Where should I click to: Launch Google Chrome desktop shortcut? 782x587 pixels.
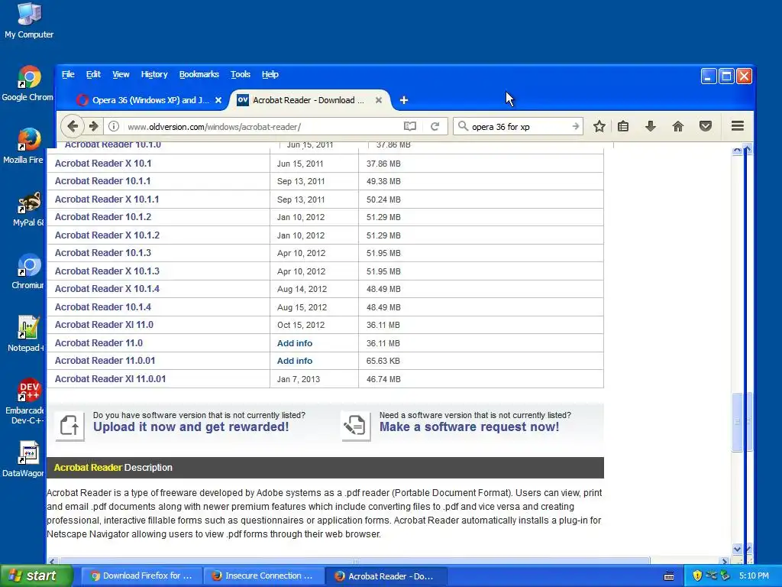pyautogui.click(x=29, y=83)
